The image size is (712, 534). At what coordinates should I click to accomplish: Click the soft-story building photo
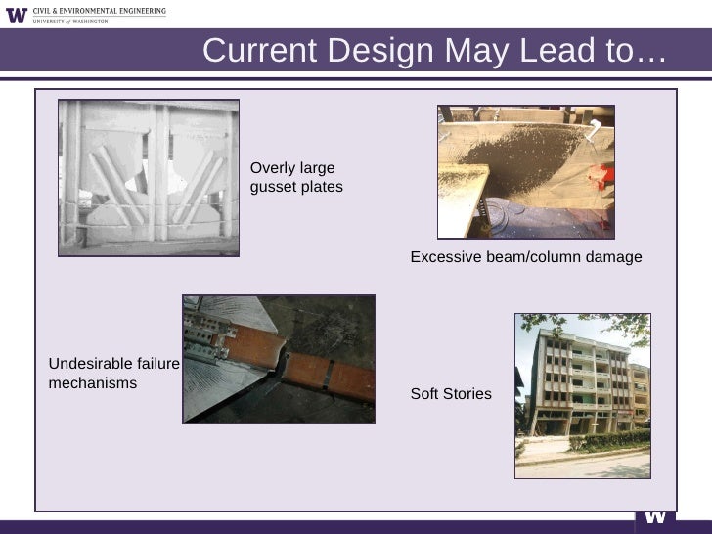[x=583, y=396]
